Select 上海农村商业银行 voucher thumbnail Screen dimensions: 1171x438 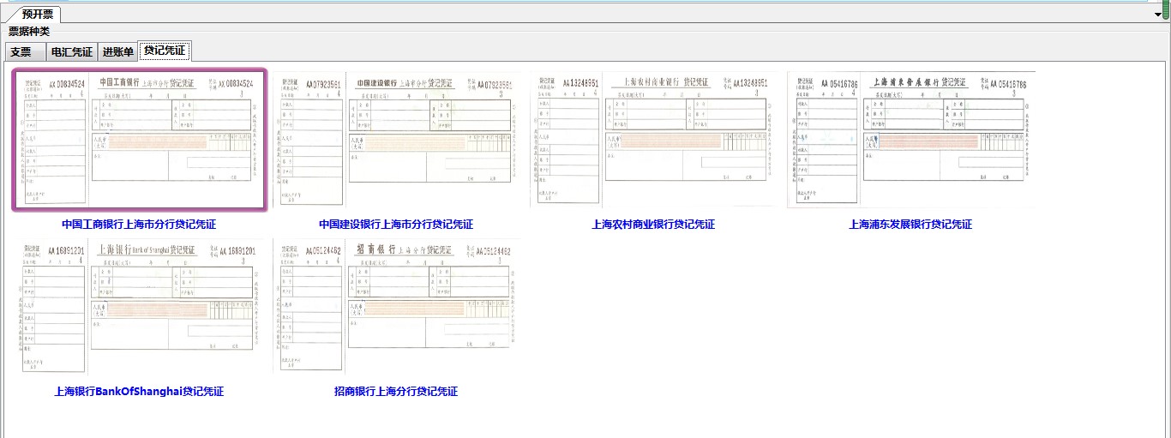653,140
